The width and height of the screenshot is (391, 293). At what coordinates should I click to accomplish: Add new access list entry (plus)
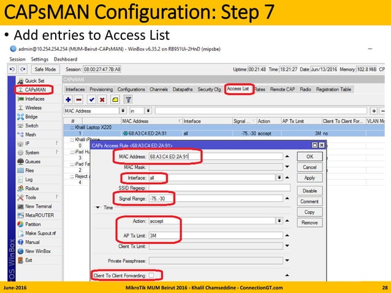click(68, 100)
